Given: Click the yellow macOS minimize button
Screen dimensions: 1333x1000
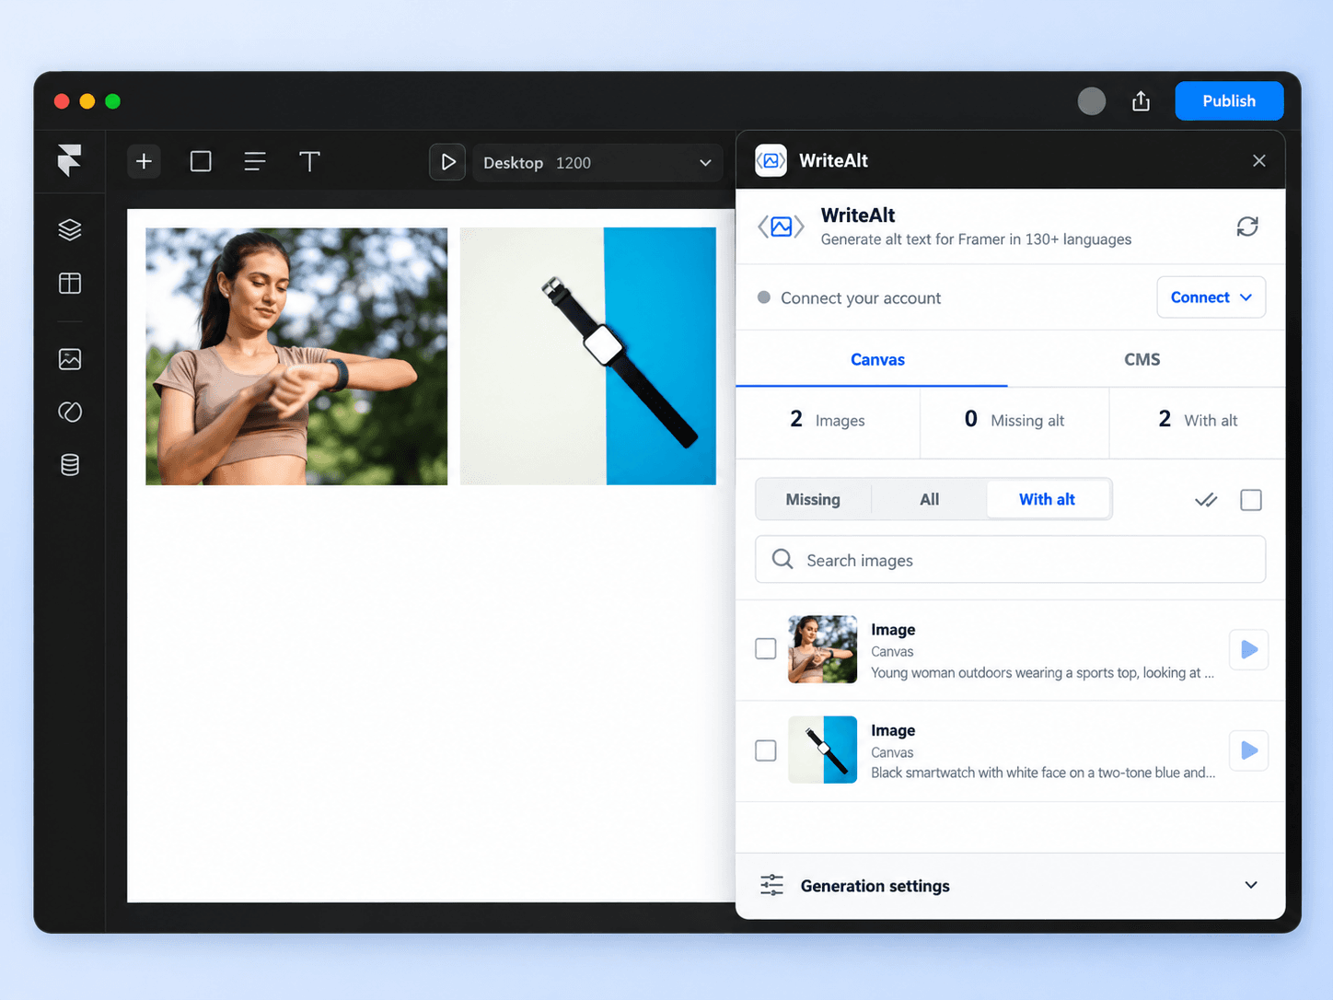Looking at the screenshot, I should pyautogui.click(x=87, y=101).
